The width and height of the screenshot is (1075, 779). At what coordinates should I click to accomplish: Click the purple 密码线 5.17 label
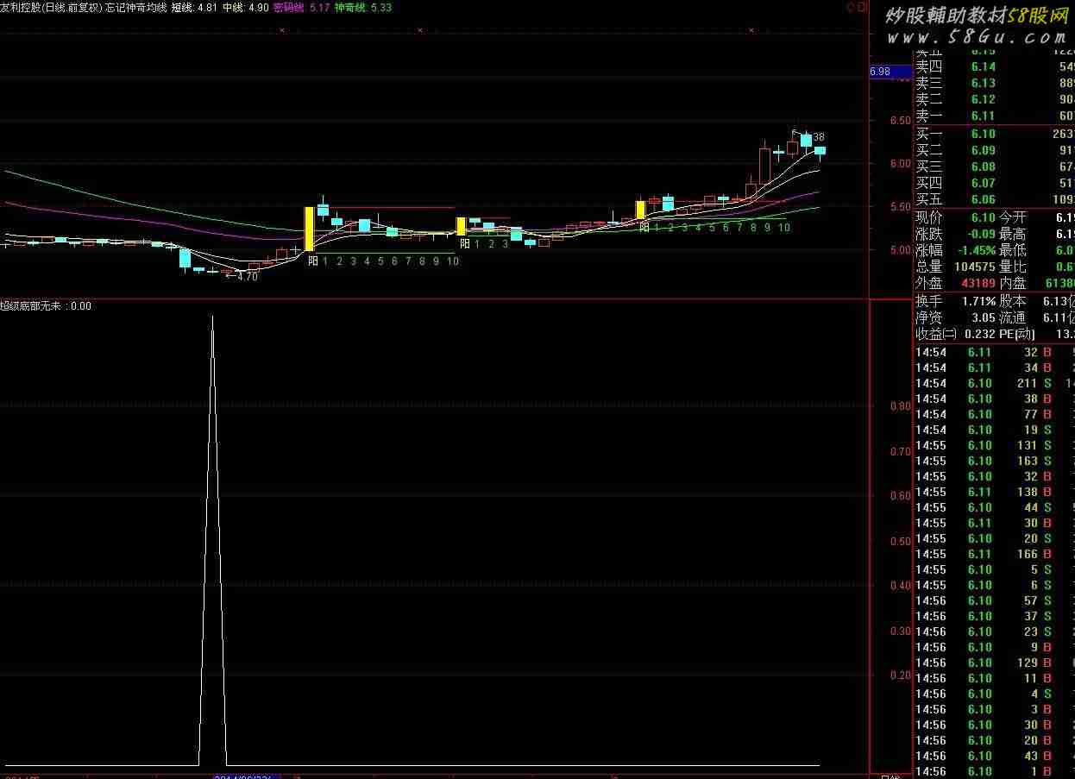[x=301, y=7]
